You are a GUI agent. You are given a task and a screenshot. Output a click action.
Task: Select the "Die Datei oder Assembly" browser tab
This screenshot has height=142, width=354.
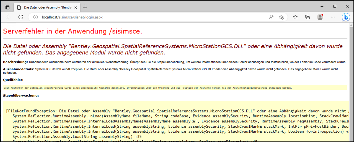click(x=47, y=7)
